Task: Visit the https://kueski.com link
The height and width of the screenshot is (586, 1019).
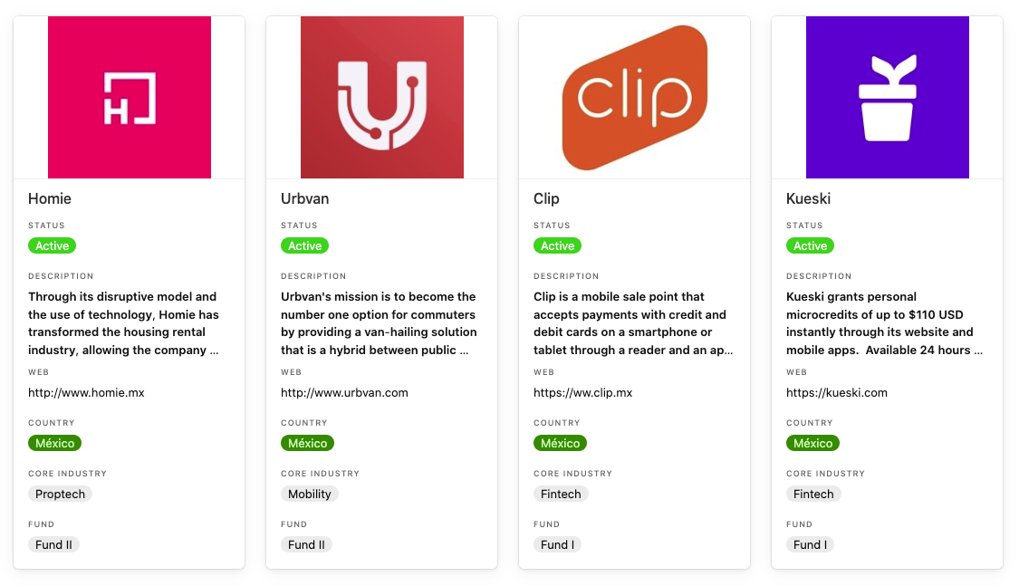Action: coord(836,392)
